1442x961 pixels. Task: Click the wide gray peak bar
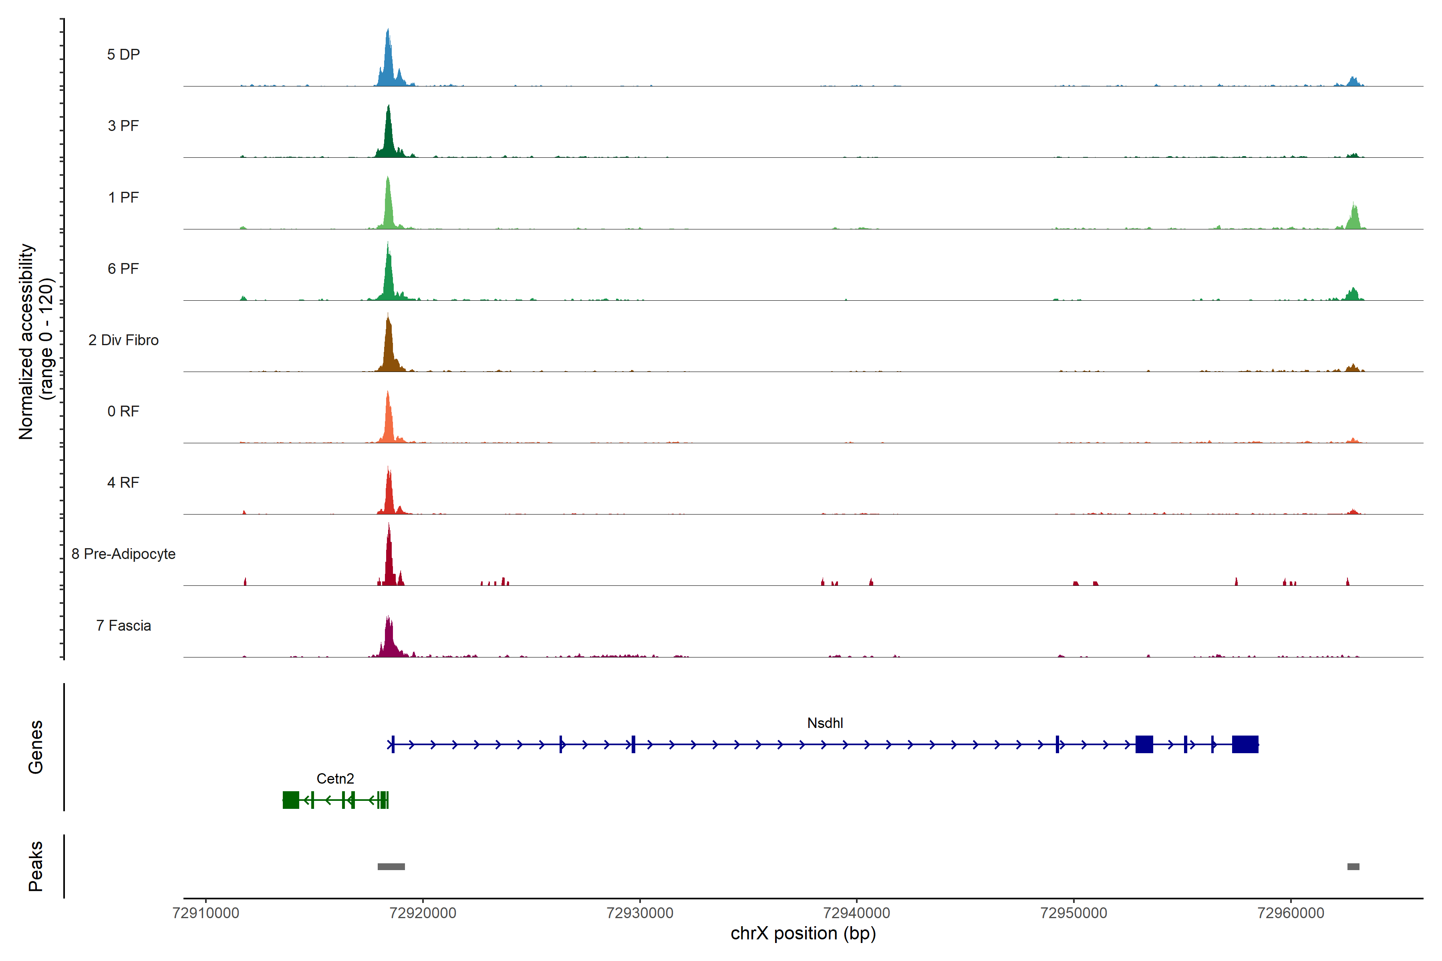click(391, 867)
